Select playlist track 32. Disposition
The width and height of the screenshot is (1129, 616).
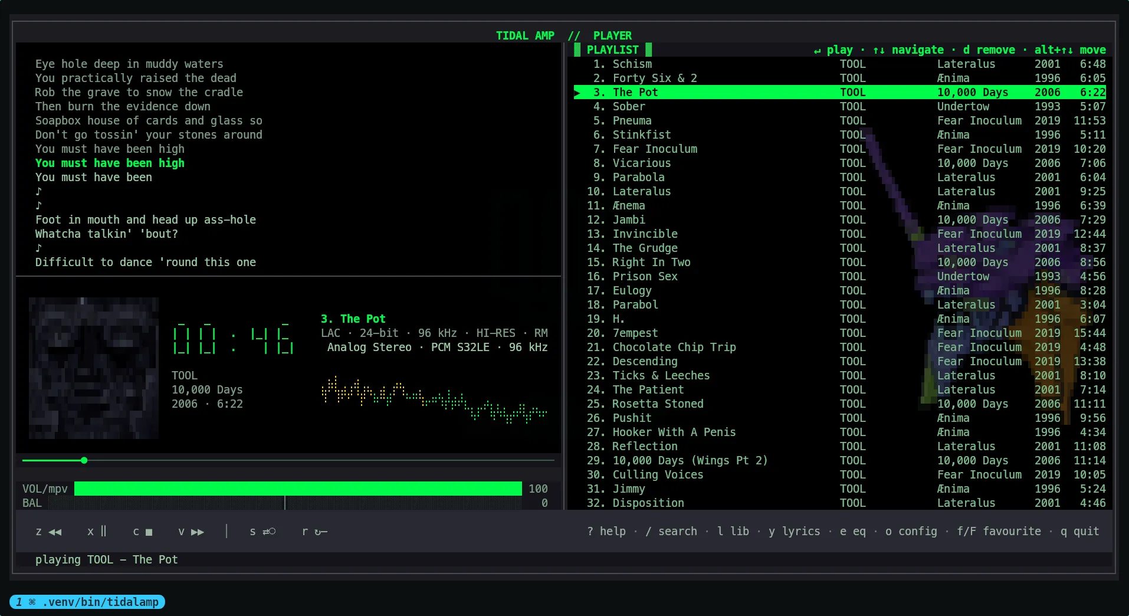840,503
